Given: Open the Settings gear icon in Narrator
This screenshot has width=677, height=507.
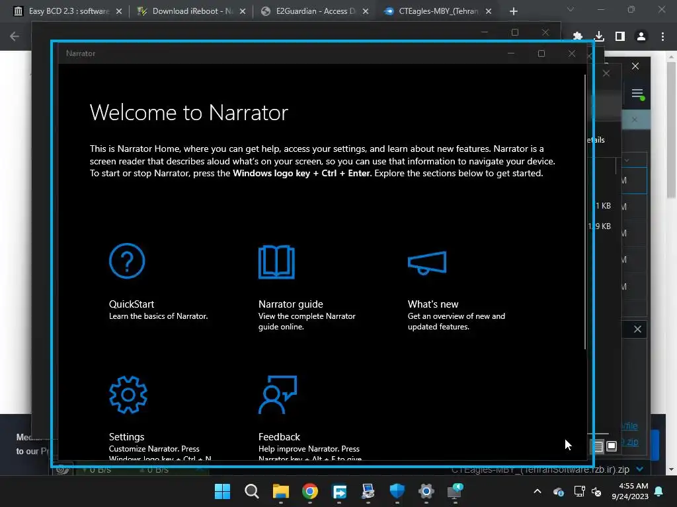Looking at the screenshot, I should tap(128, 395).
